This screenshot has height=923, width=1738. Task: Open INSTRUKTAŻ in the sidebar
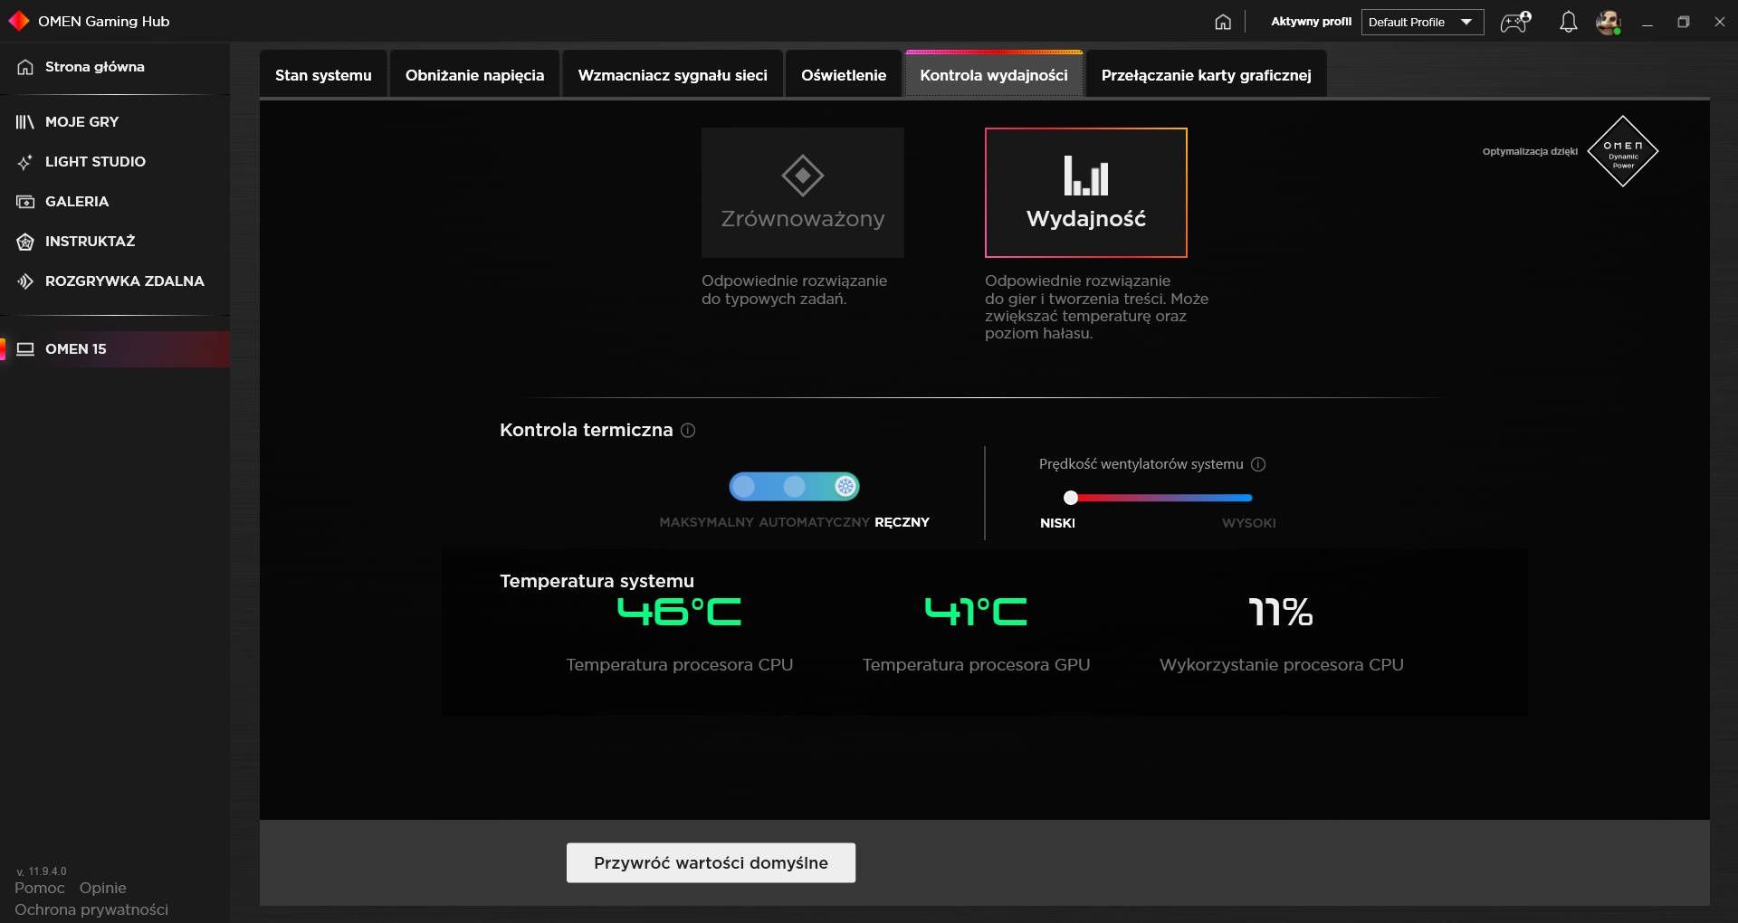pyautogui.click(x=115, y=241)
